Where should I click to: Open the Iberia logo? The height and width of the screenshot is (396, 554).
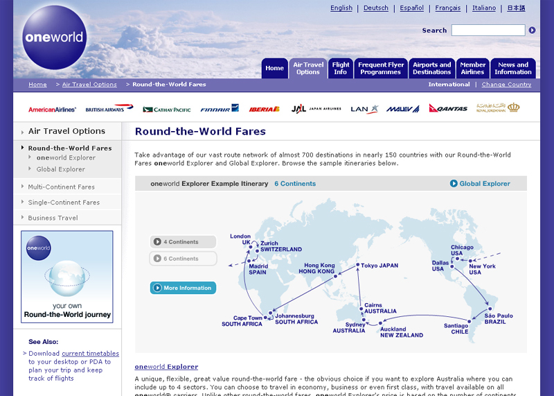tap(265, 109)
